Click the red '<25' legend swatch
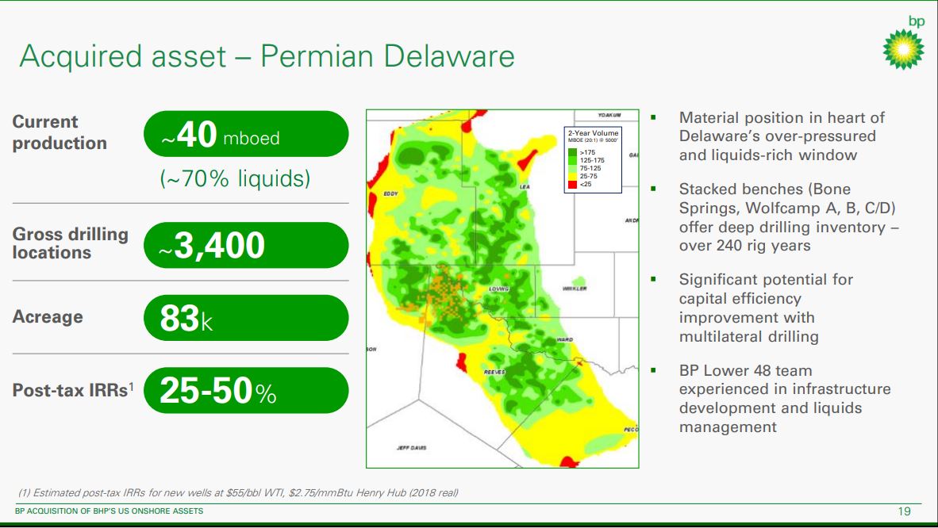The height and width of the screenshot is (528, 938). (x=572, y=184)
